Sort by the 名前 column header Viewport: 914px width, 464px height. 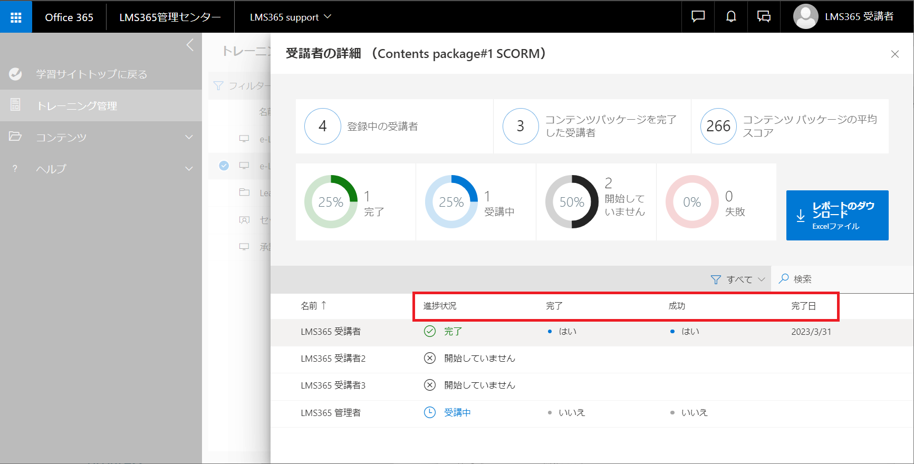click(314, 305)
